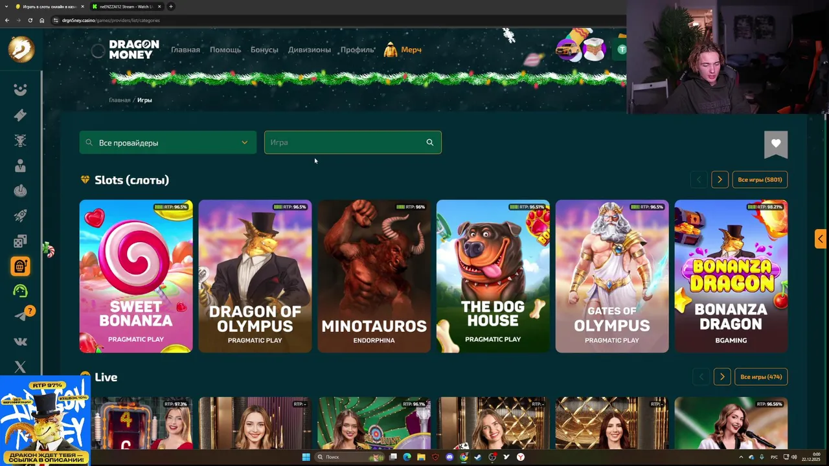
Task: Click Главная breadcrumb link
Action: pyautogui.click(x=119, y=100)
